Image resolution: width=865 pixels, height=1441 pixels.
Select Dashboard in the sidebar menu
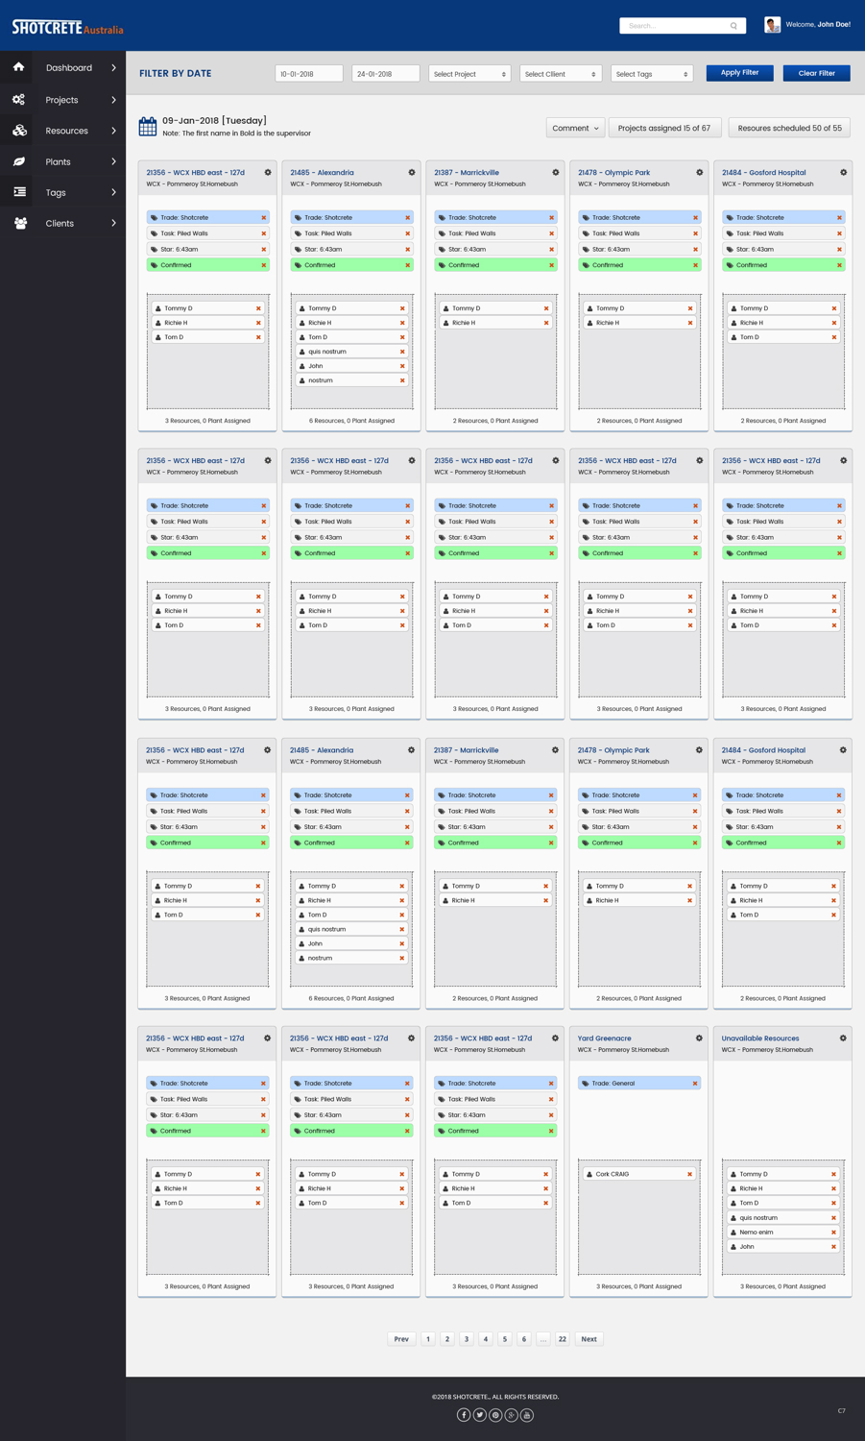point(69,68)
